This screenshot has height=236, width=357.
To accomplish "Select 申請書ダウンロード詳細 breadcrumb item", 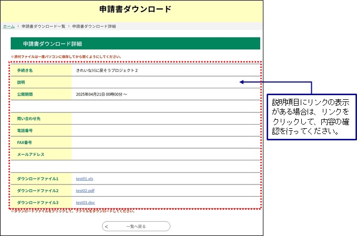I will point(94,26).
